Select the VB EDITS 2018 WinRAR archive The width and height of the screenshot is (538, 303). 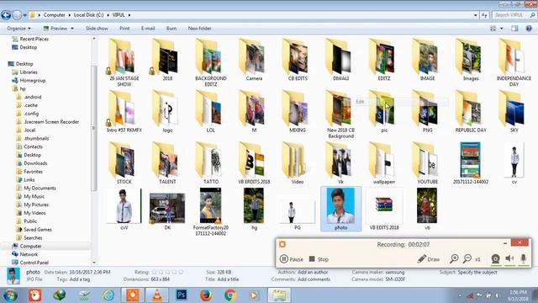pos(384,209)
